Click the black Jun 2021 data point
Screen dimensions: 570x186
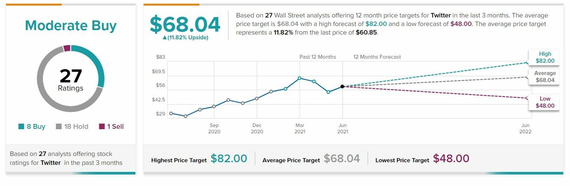pyautogui.click(x=342, y=87)
